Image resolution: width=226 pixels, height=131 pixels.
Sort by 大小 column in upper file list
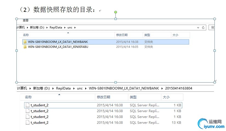click(176, 35)
